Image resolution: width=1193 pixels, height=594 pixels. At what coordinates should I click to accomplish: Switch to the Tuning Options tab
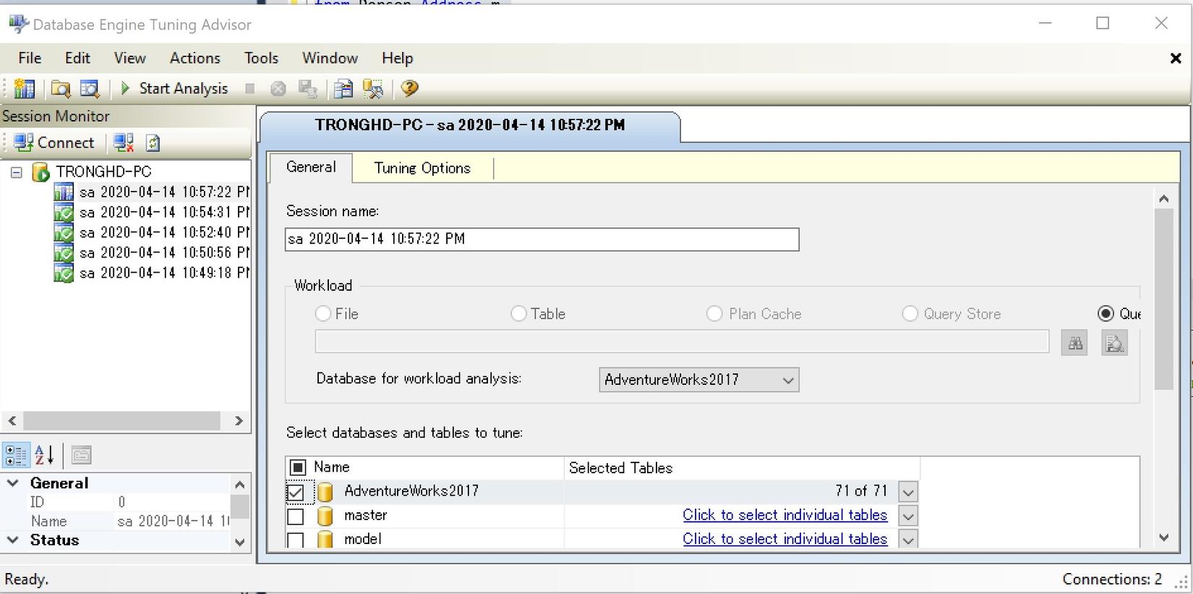point(422,168)
